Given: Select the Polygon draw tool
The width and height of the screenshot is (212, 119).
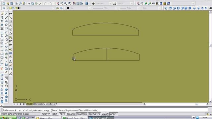Looking at the screenshot, I should [x=6, y=25].
